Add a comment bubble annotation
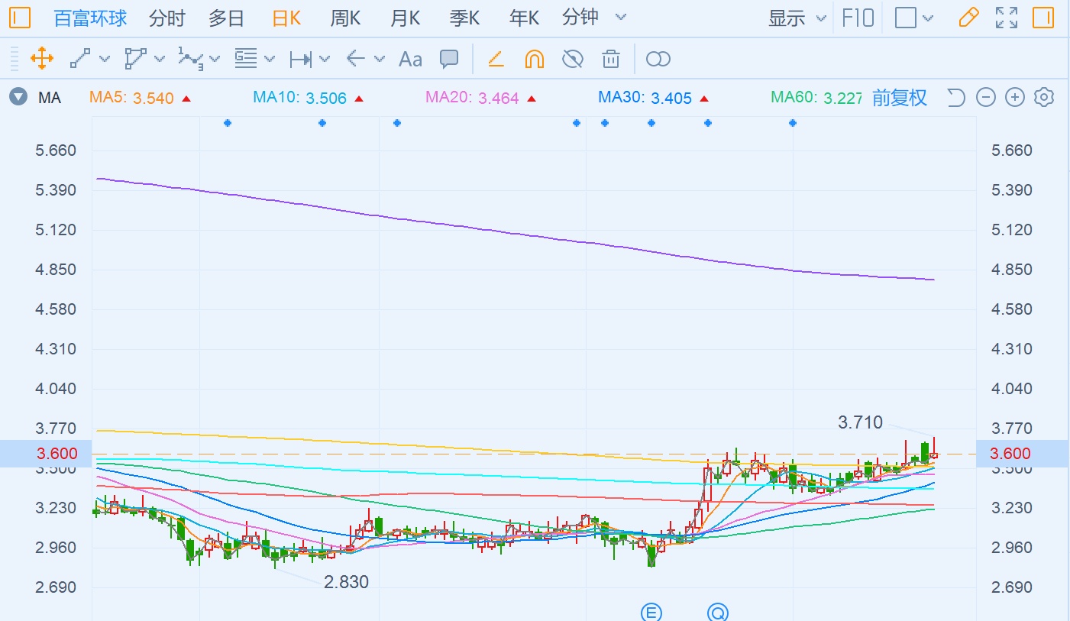This screenshot has width=1070, height=621. pos(449,59)
